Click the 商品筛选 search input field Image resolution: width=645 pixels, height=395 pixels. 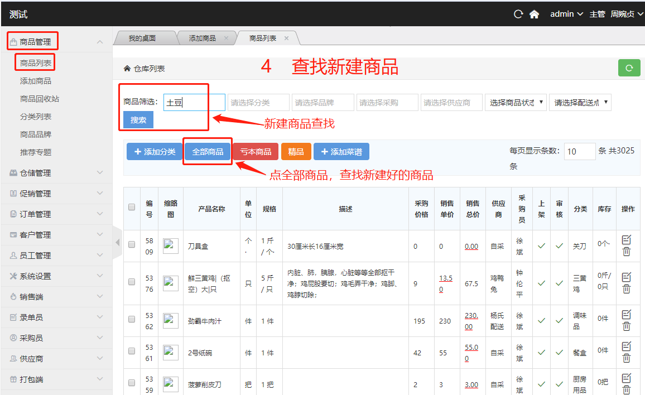194,103
